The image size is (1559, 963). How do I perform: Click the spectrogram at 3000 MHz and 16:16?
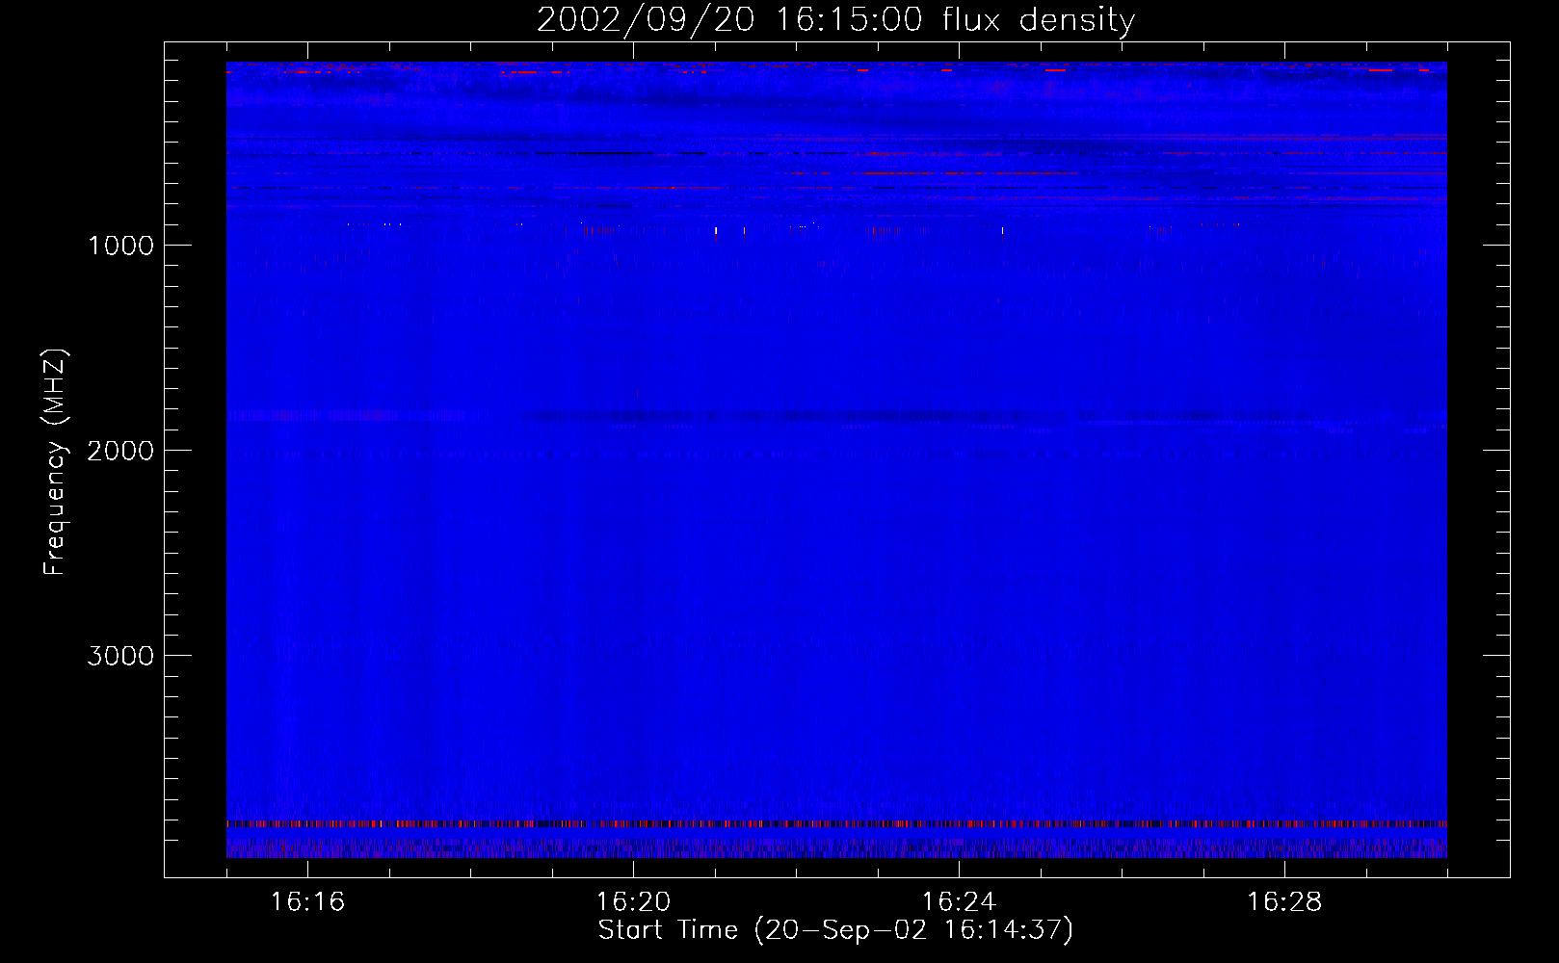tap(307, 655)
